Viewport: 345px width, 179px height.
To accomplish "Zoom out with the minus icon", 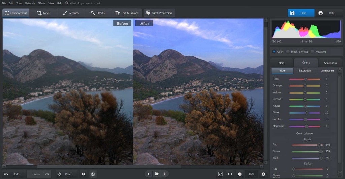I will (240, 174).
